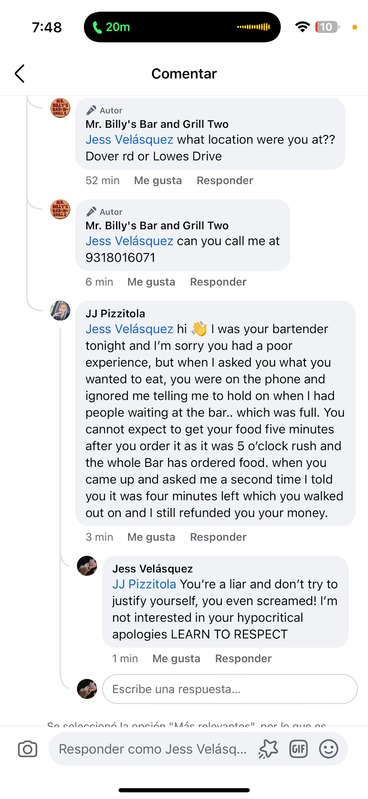Viewport: 368px width, 799px height.
Task: Open Jess Velásquez's avatar on her reply
Action: tap(87, 566)
